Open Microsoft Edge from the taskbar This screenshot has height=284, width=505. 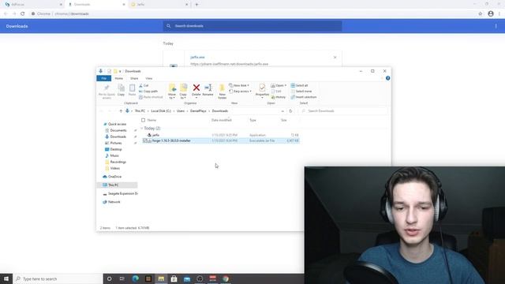(135, 278)
